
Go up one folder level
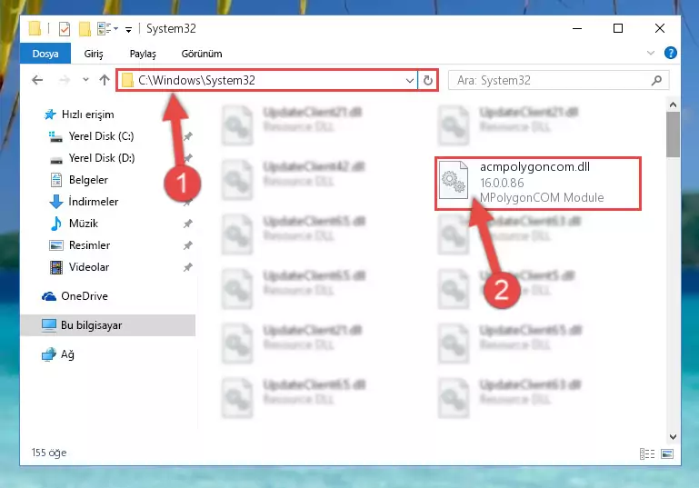pos(105,80)
